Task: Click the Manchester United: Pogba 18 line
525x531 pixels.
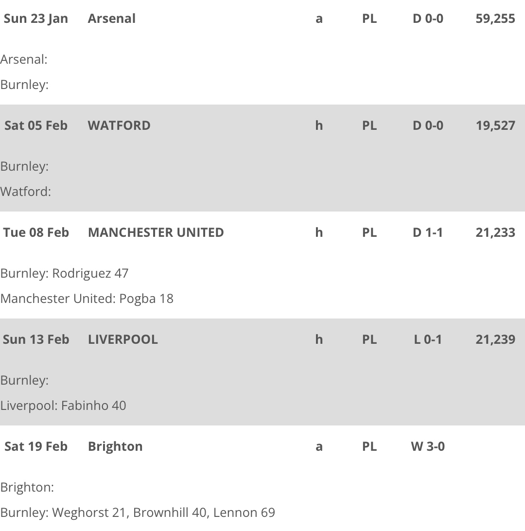Action: [87, 299]
